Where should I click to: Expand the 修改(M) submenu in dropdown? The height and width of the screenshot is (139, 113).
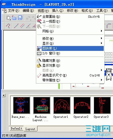[70, 39]
